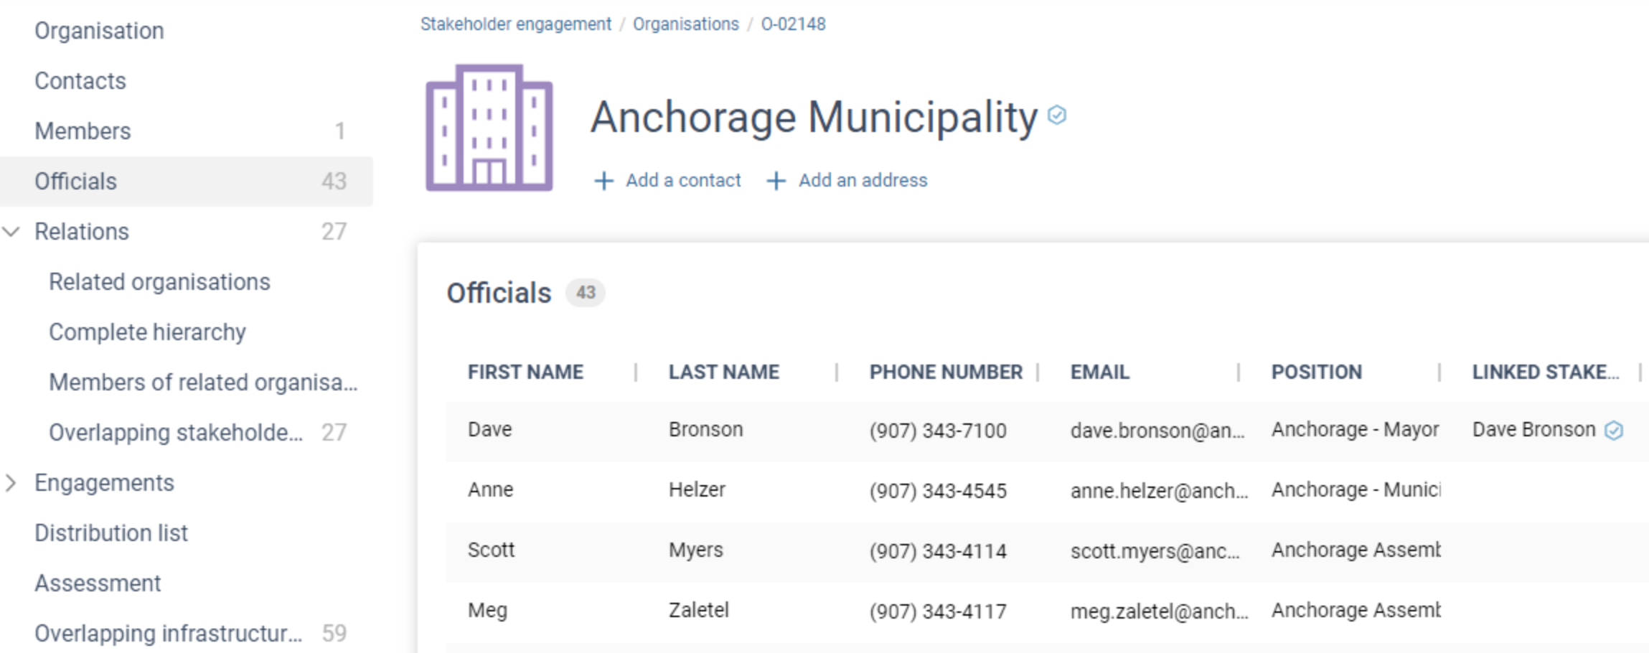Click Add a contact link
Screen dimensions: 1649x653
(x=682, y=180)
